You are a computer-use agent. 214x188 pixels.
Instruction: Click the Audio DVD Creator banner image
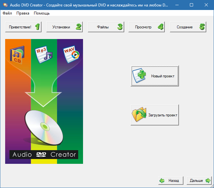[44, 101]
